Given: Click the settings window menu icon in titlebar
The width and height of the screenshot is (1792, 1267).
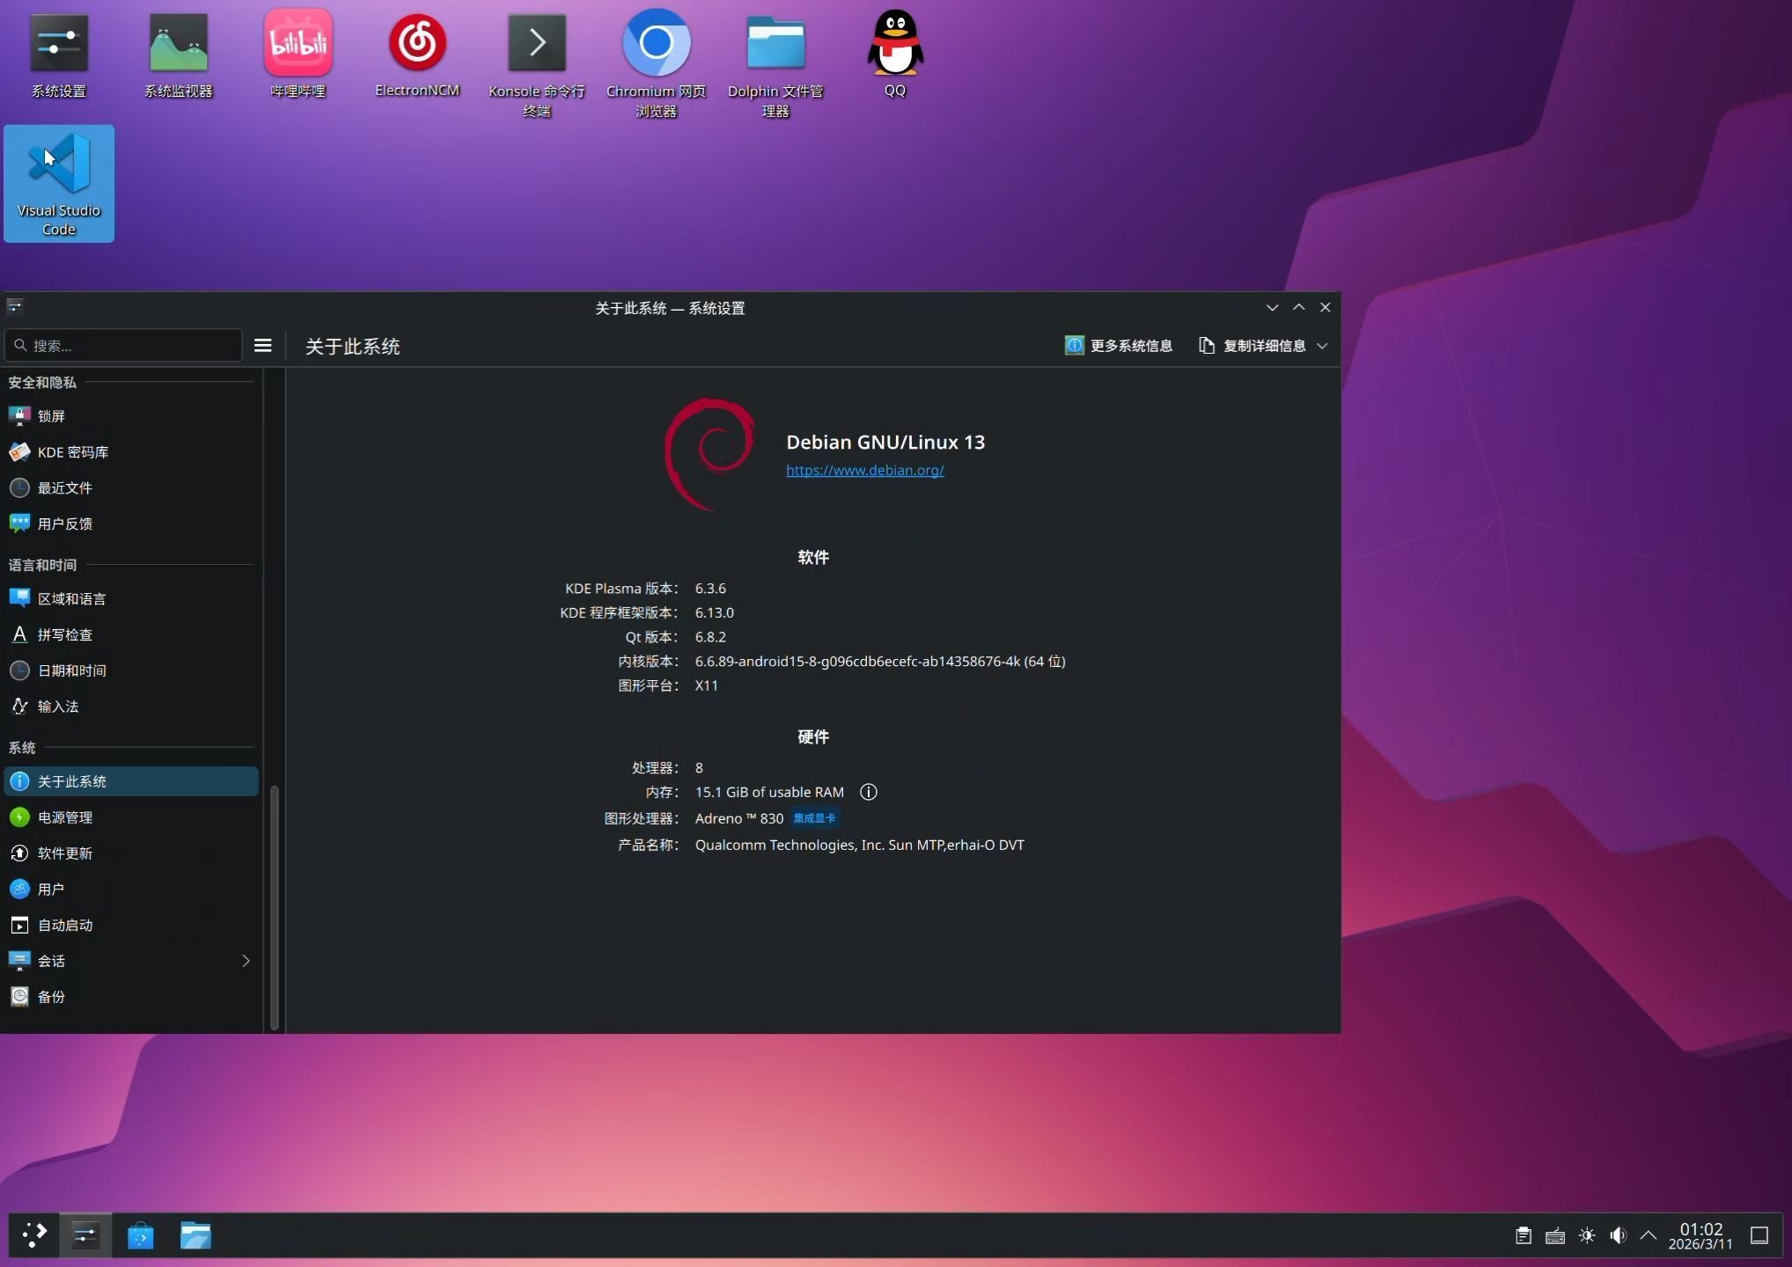Looking at the screenshot, I should click(15, 307).
